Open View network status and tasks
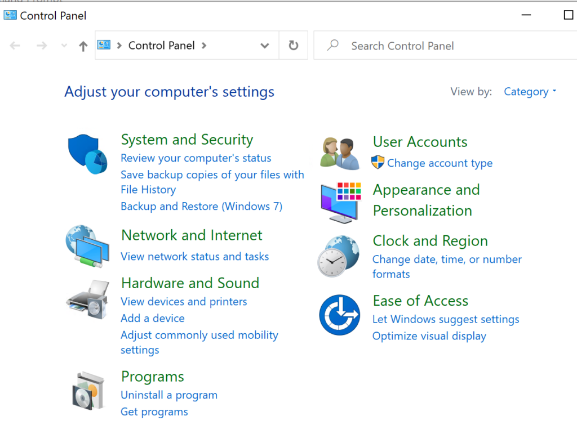 194,257
